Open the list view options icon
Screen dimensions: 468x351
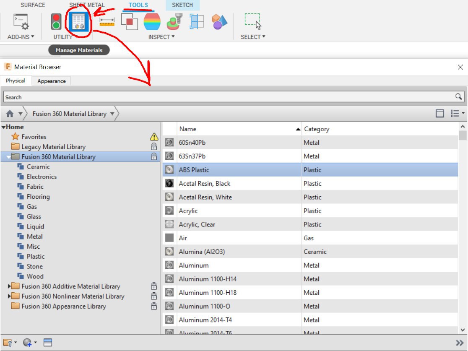[455, 113]
